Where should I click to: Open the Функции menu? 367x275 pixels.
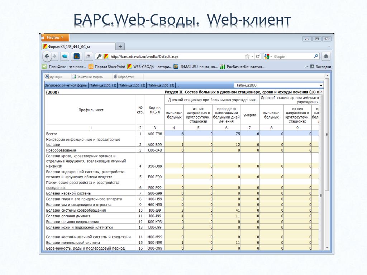[x=54, y=77]
